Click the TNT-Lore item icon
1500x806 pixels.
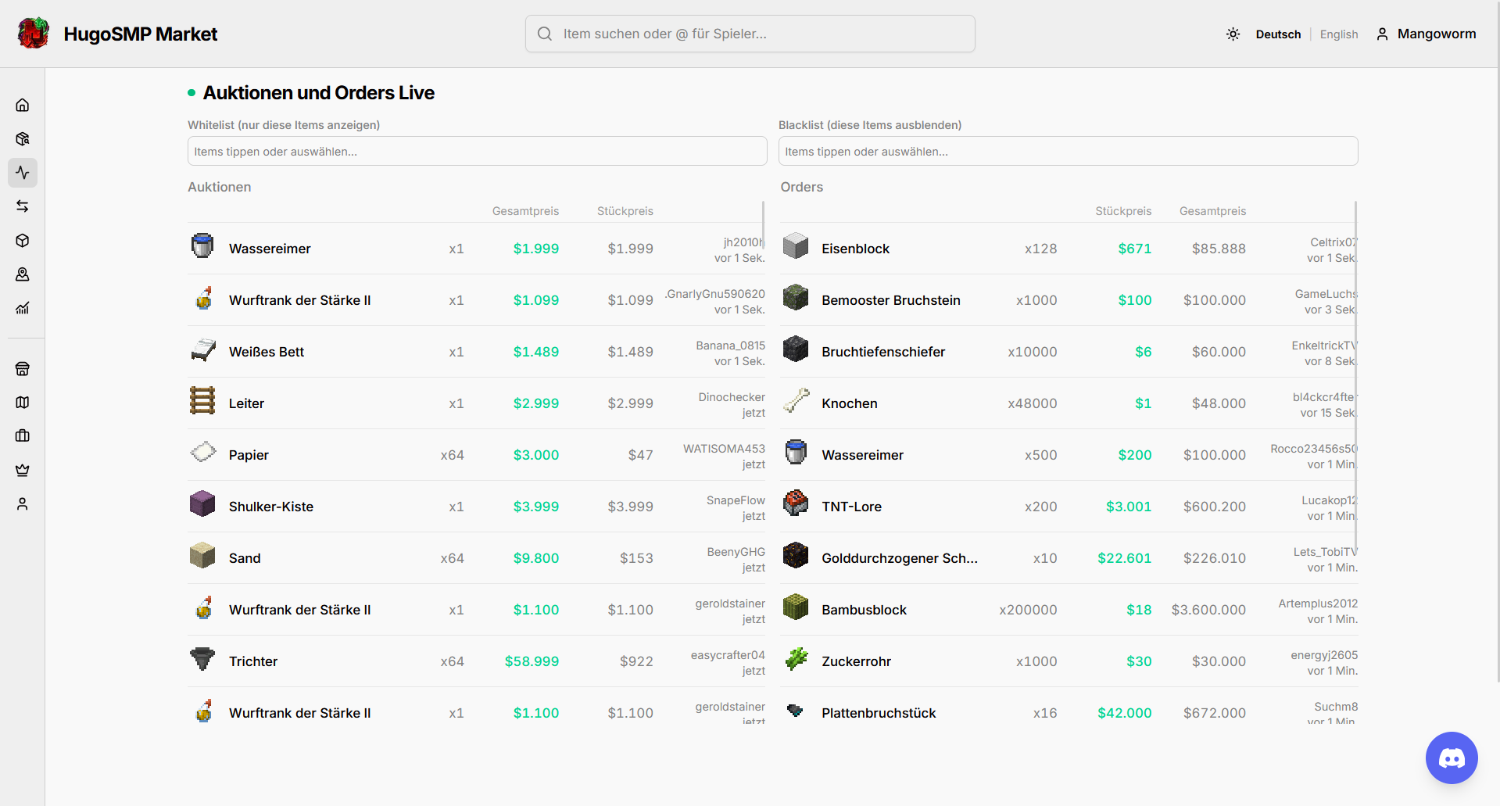(x=796, y=503)
